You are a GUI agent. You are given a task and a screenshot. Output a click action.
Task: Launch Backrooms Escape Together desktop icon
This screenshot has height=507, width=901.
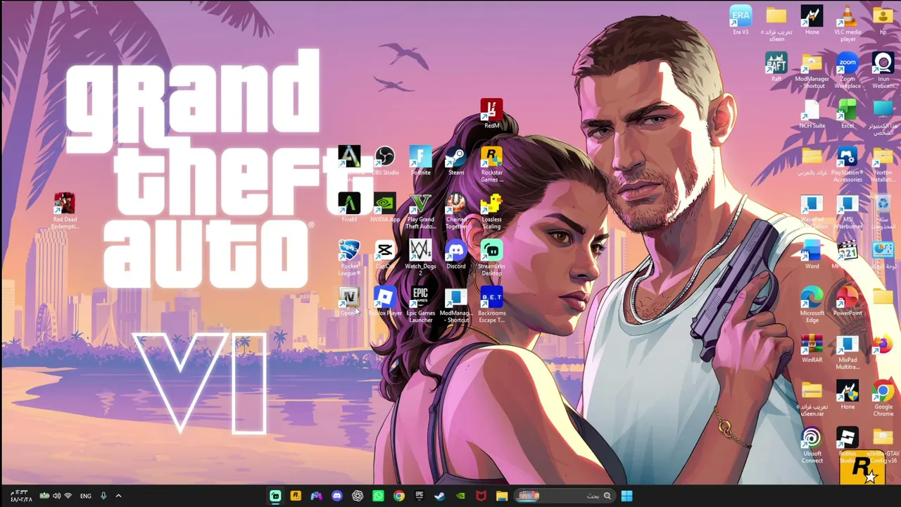click(x=491, y=305)
